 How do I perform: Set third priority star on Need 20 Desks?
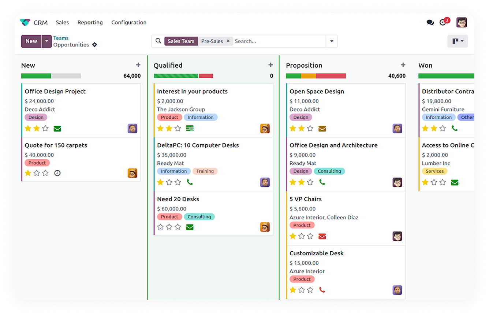click(x=178, y=227)
